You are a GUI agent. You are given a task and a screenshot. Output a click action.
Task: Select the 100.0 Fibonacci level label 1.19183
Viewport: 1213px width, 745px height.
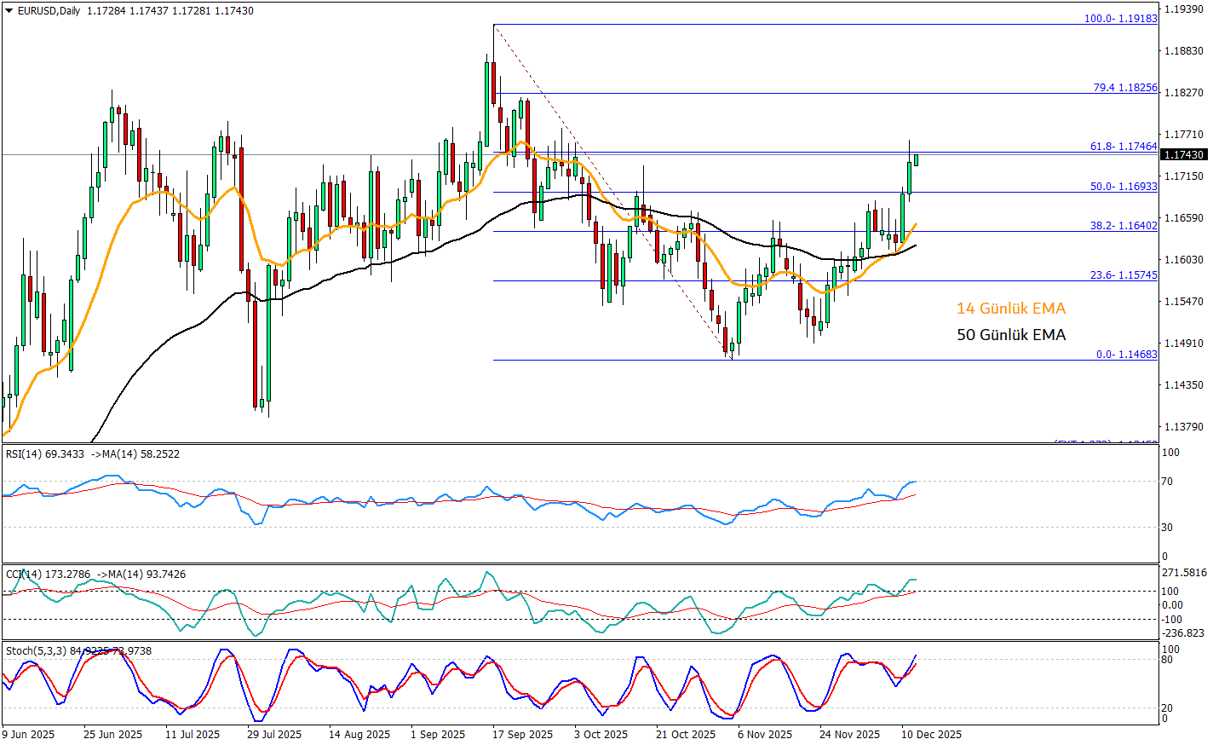pos(1120,19)
